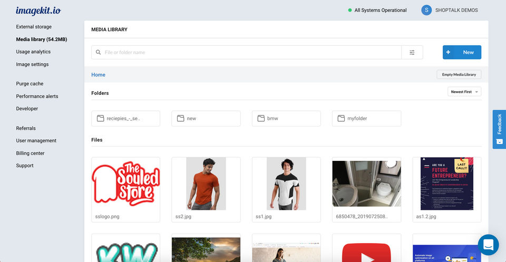Select the 6850478_2019072508.. bathroom thumbnail
Image resolution: width=506 pixels, height=262 pixels.
[x=367, y=183]
